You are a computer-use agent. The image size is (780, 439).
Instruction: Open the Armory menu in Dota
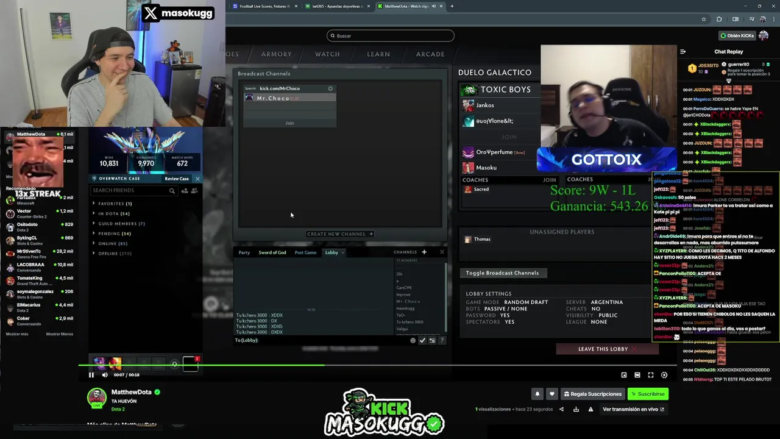[x=276, y=54]
